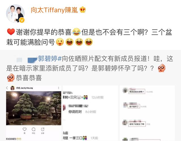Click the 向佐 JackyHeung name label
This screenshot has height=141, width=181.
pos(25,88)
